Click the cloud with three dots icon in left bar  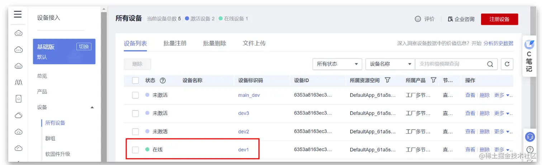[x=19, y=50]
